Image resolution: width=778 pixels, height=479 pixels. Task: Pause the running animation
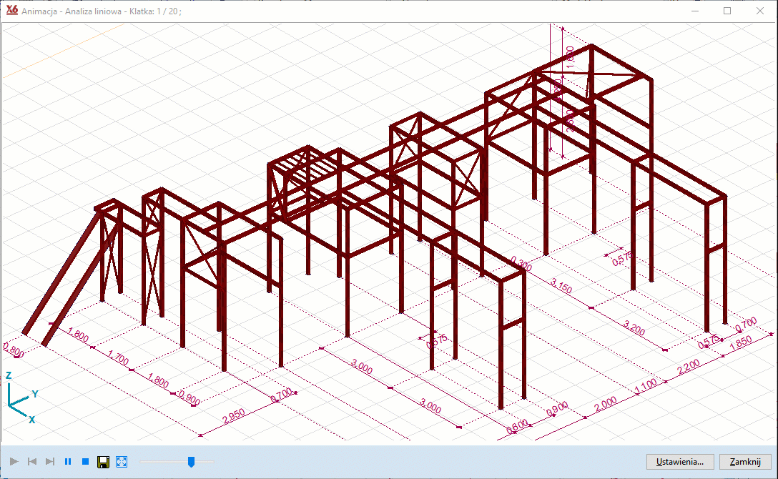68,462
